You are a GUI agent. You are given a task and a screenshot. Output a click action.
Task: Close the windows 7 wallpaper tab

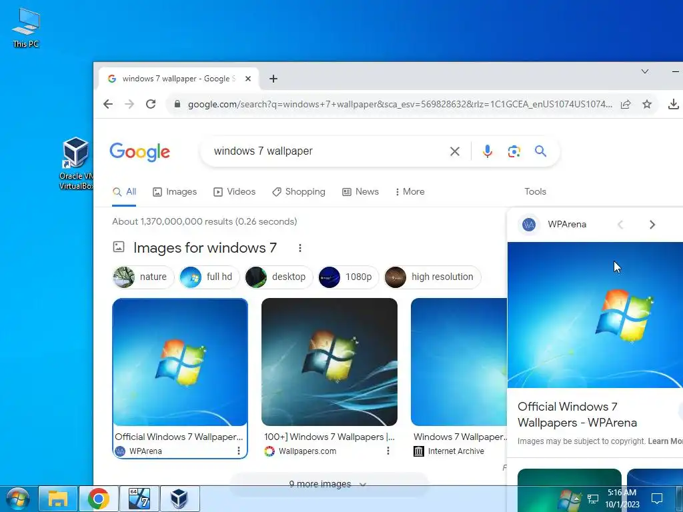[x=248, y=79]
